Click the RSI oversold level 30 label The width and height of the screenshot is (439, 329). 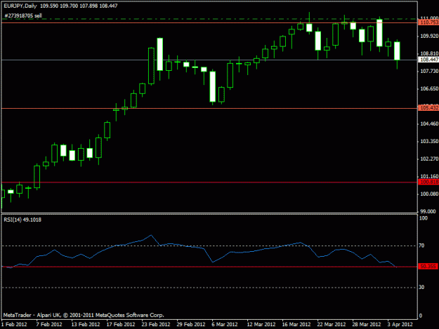(421, 288)
